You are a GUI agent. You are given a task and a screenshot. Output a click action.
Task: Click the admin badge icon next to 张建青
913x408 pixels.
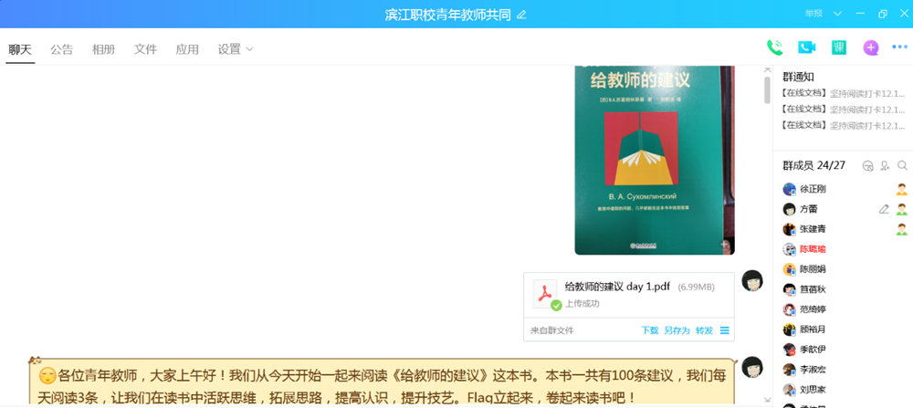(x=901, y=229)
